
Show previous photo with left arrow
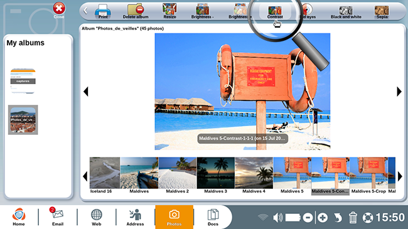point(86,92)
